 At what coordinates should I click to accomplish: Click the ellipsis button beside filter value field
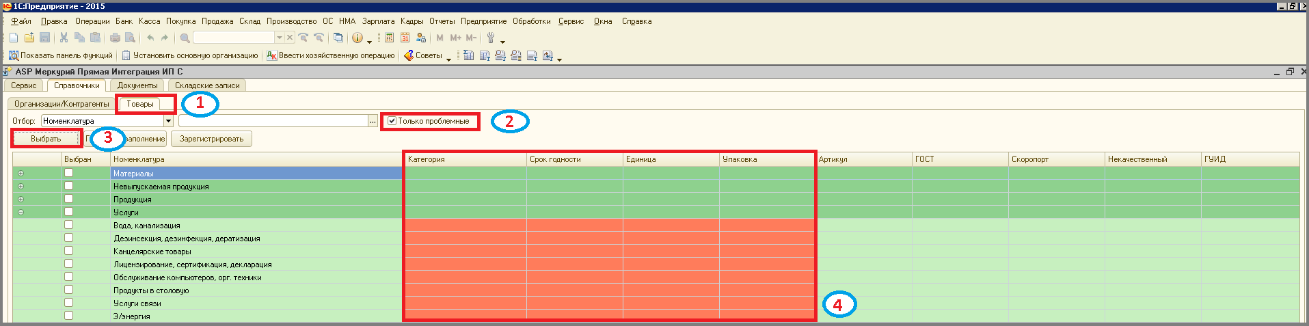(373, 121)
